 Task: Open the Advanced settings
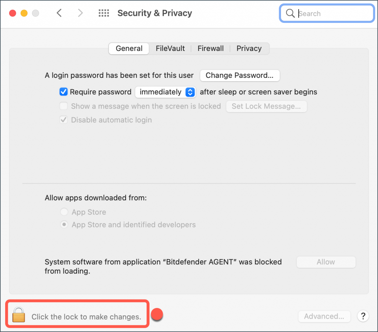tap(324, 316)
